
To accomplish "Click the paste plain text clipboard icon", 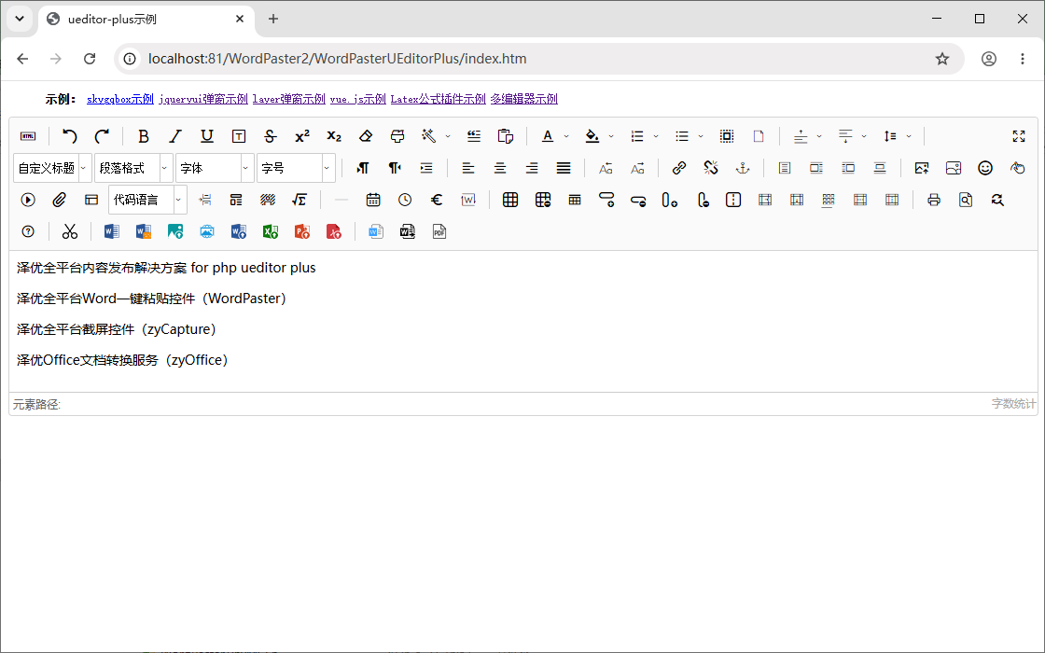I will [505, 136].
